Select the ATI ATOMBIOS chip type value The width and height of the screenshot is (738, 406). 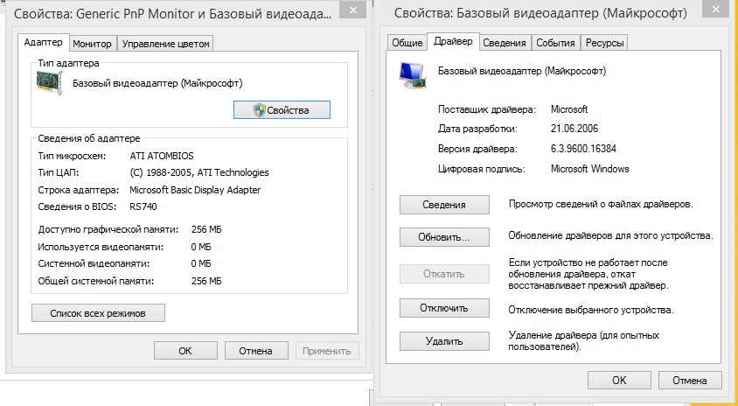point(162,156)
